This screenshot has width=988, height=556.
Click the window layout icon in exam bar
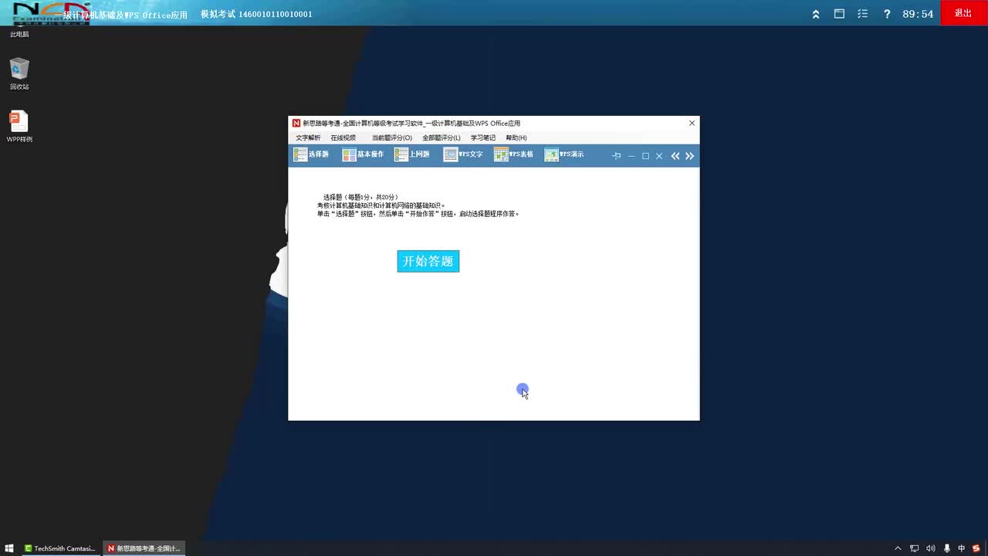[839, 14]
